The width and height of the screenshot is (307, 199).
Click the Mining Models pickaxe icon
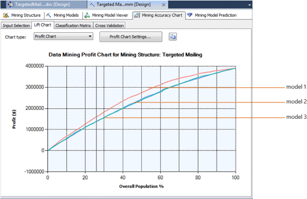point(49,15)
